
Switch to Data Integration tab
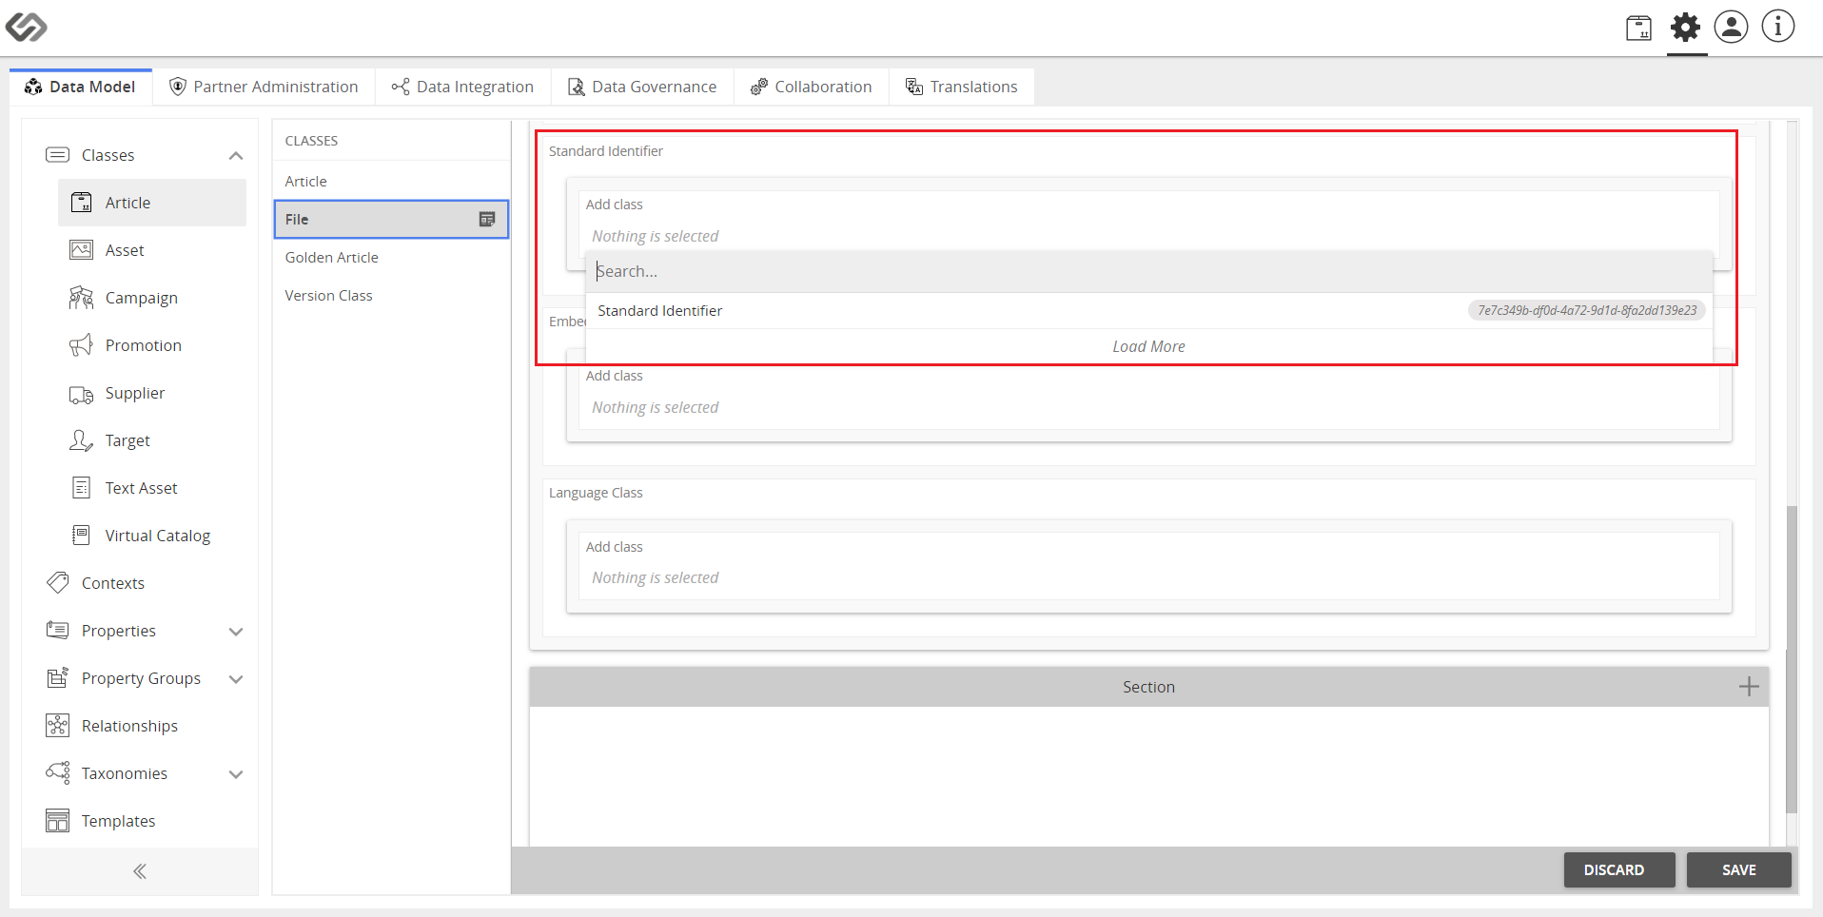[x=463, y=87]
